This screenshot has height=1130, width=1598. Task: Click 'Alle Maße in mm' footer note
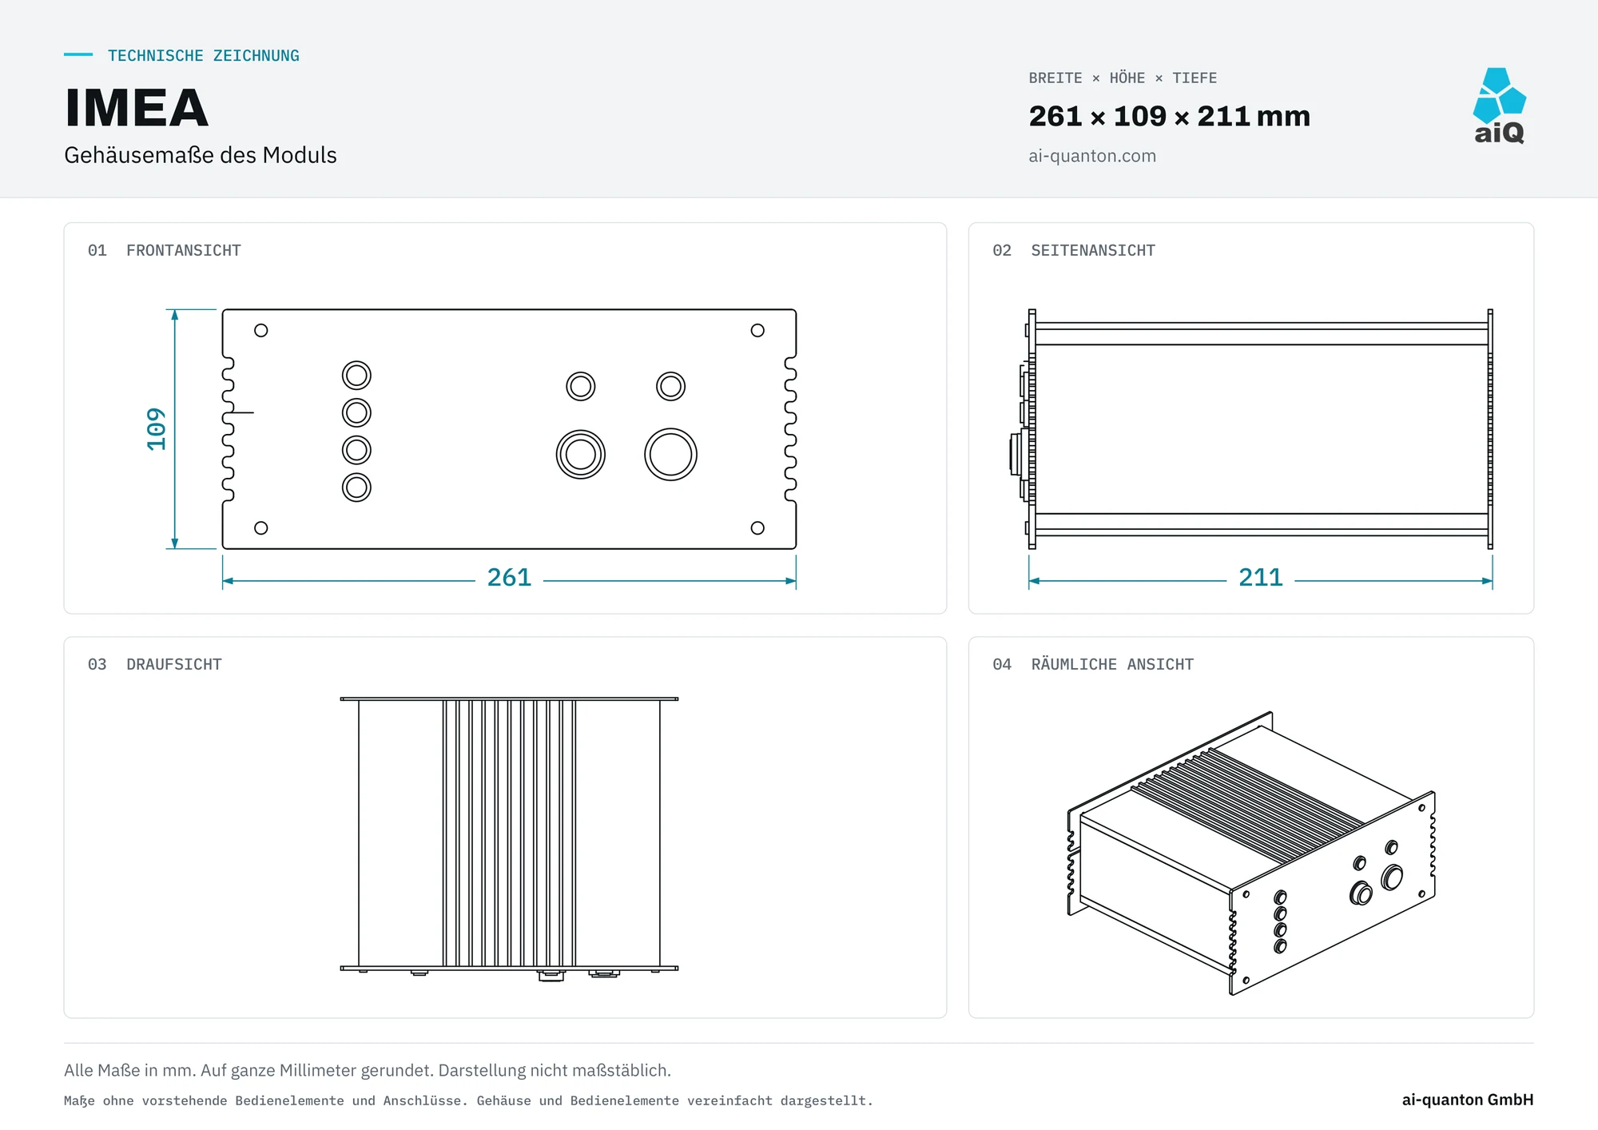[368, 1070]
